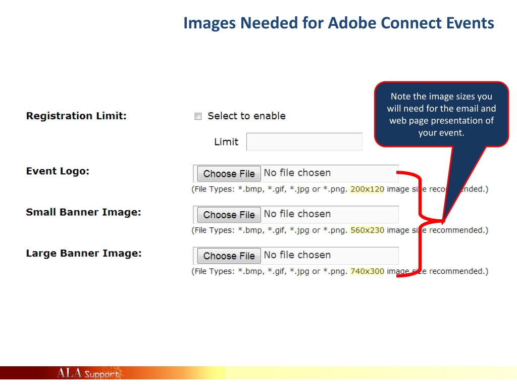Screen dimensions: 517x388
Task: Click Choose File for Event Logo
Action: (229, 174)
